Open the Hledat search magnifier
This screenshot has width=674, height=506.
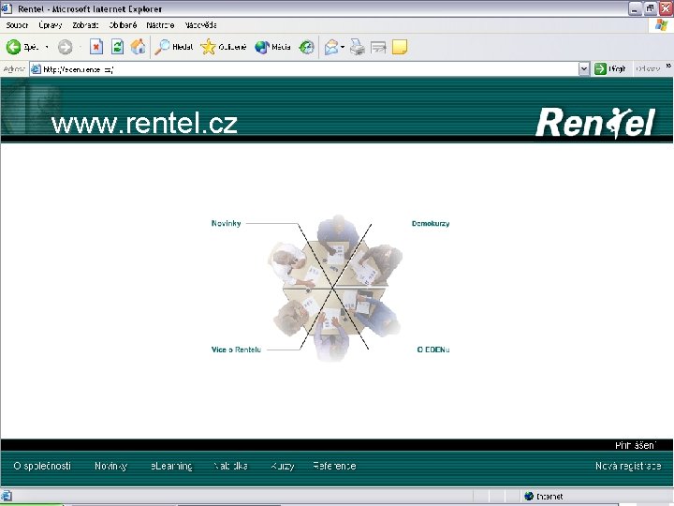click(174, 47)
